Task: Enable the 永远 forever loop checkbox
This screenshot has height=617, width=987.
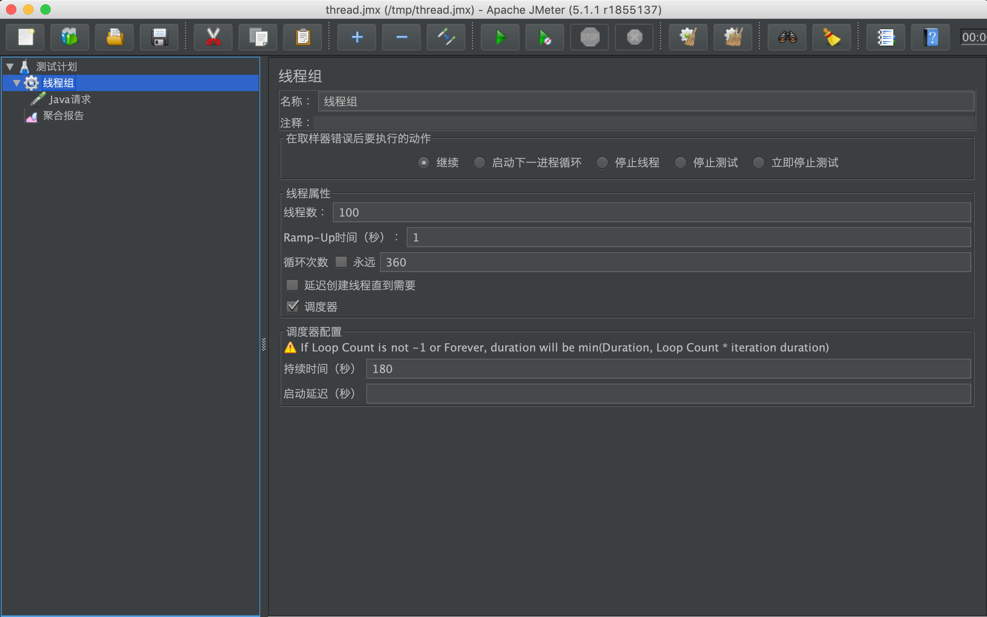Action: [341, 262]
